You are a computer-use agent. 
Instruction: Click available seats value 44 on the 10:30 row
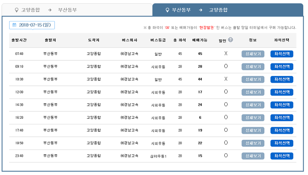coord(200,79)
